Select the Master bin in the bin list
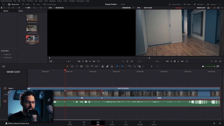The height and width of the screenshot is (126, 224). [x=6, y=11]
